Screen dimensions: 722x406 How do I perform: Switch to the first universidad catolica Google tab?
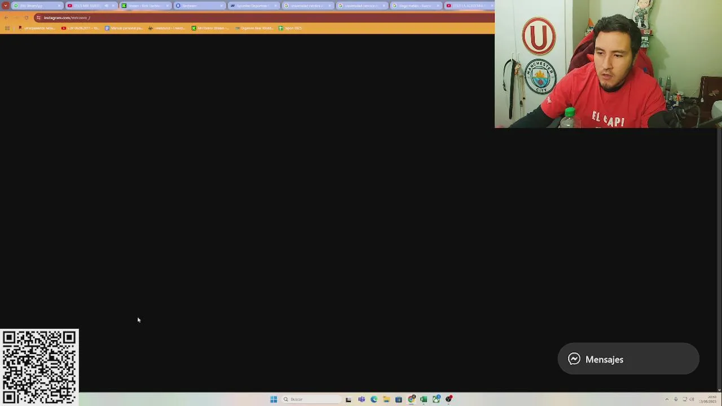point(308,6)
